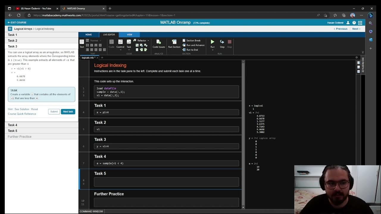Open a new browser tab
381x214 pixels.
click(x=110, y=8)
